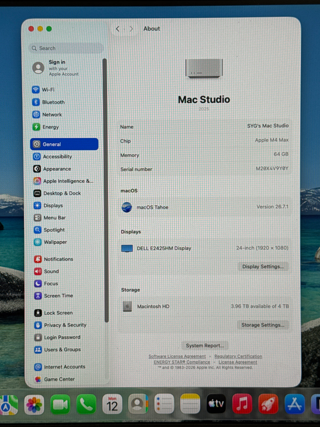The height and width of the screenshot is (427, 320).
Task: Open Login Password settings
Action: click(x=57, y=337)
